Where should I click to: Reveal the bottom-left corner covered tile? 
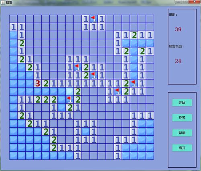click(x=13, y=156)
